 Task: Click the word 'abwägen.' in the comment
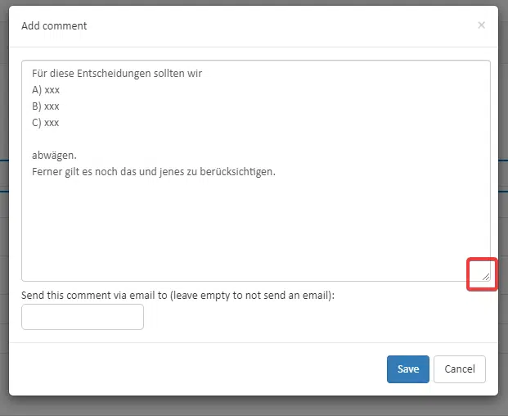click(x=54, y=156)
